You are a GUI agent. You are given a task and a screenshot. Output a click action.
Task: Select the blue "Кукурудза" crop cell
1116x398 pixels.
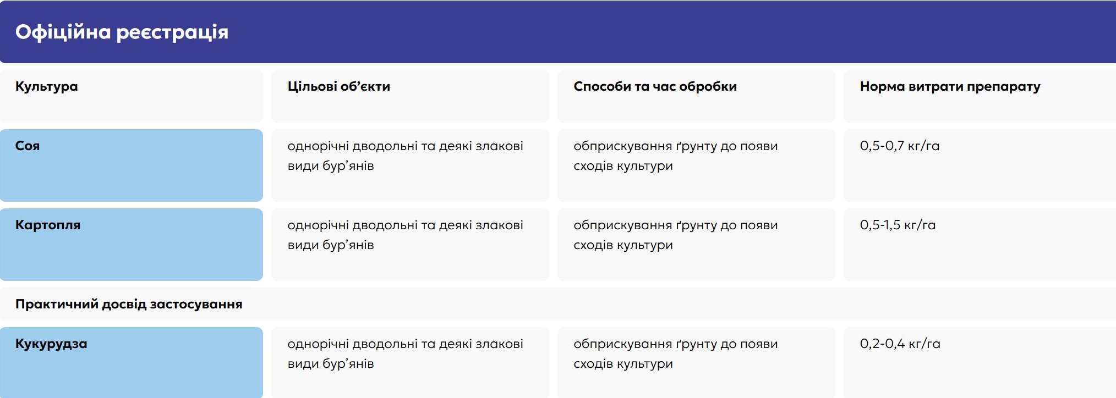tap(132, 362)
